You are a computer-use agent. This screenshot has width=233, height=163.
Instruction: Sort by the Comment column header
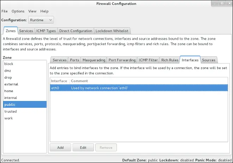pos(149,81)
